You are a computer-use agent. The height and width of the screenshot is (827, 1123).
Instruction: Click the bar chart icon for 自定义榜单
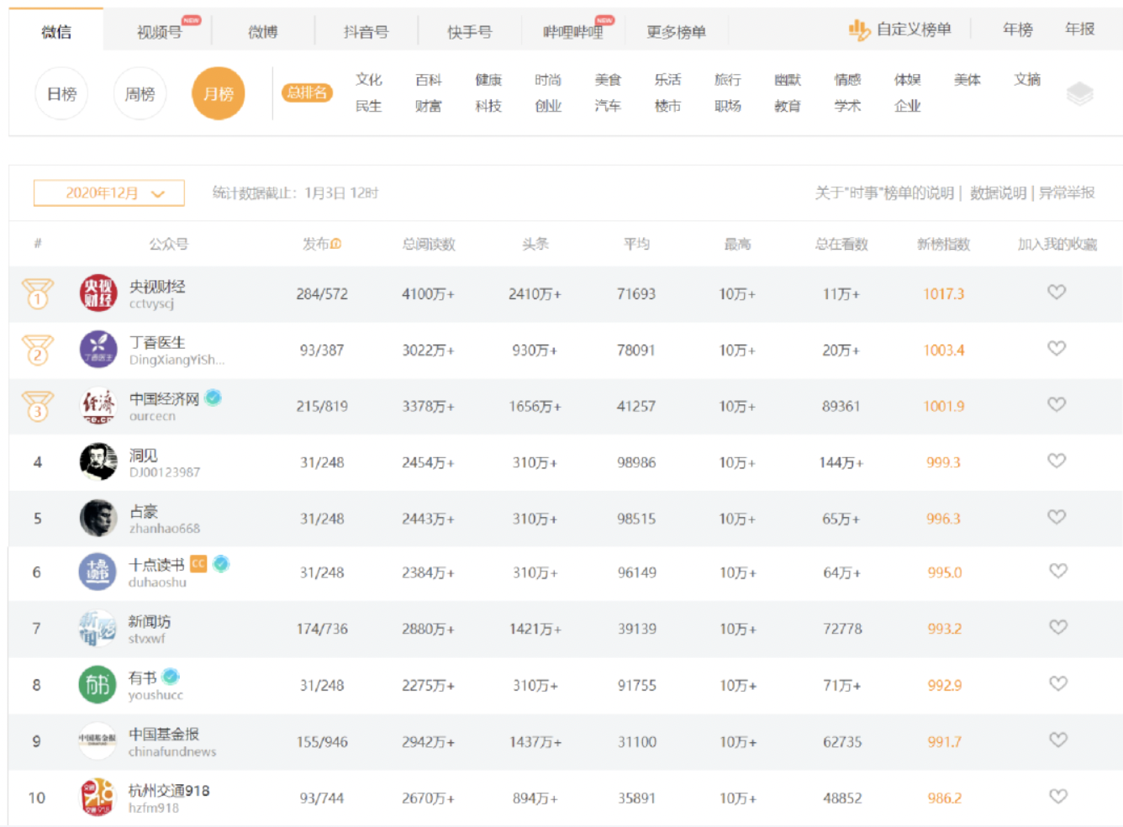click(x=858, y=30)
